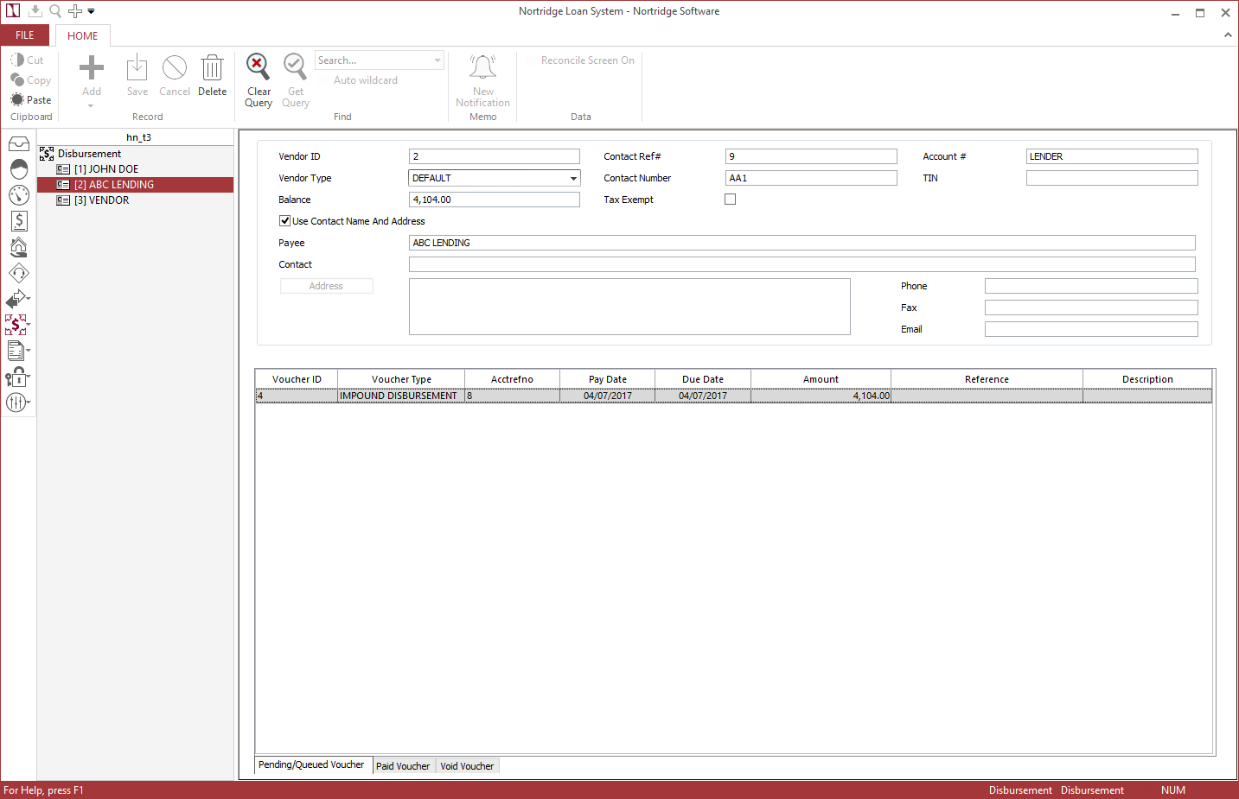This screenshot has width=1239, height=799.
Task: Click the Search text field in Find
Action: 373,60
